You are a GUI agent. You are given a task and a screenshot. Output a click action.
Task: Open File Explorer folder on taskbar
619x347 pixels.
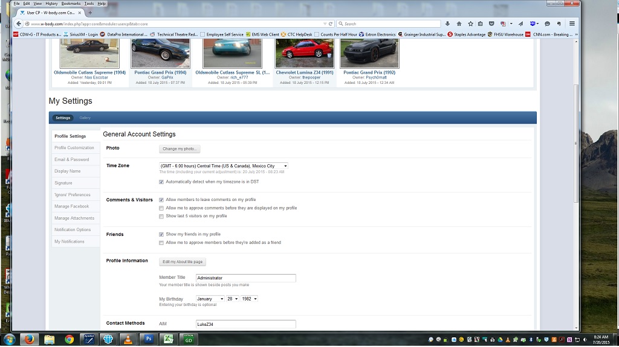point(49,339)
